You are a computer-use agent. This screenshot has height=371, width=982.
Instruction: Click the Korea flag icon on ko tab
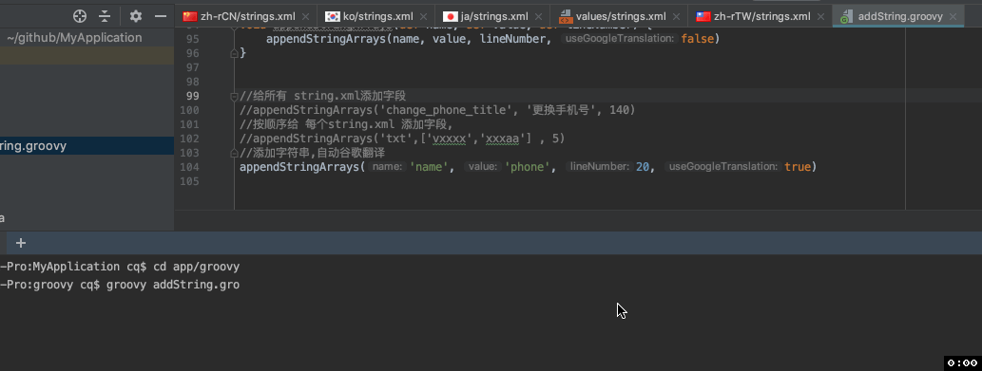(x=332, y=17)
